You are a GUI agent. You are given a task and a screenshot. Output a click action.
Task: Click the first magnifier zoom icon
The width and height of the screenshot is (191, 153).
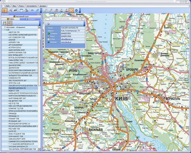pyautogui.click(x=46, y=10)
